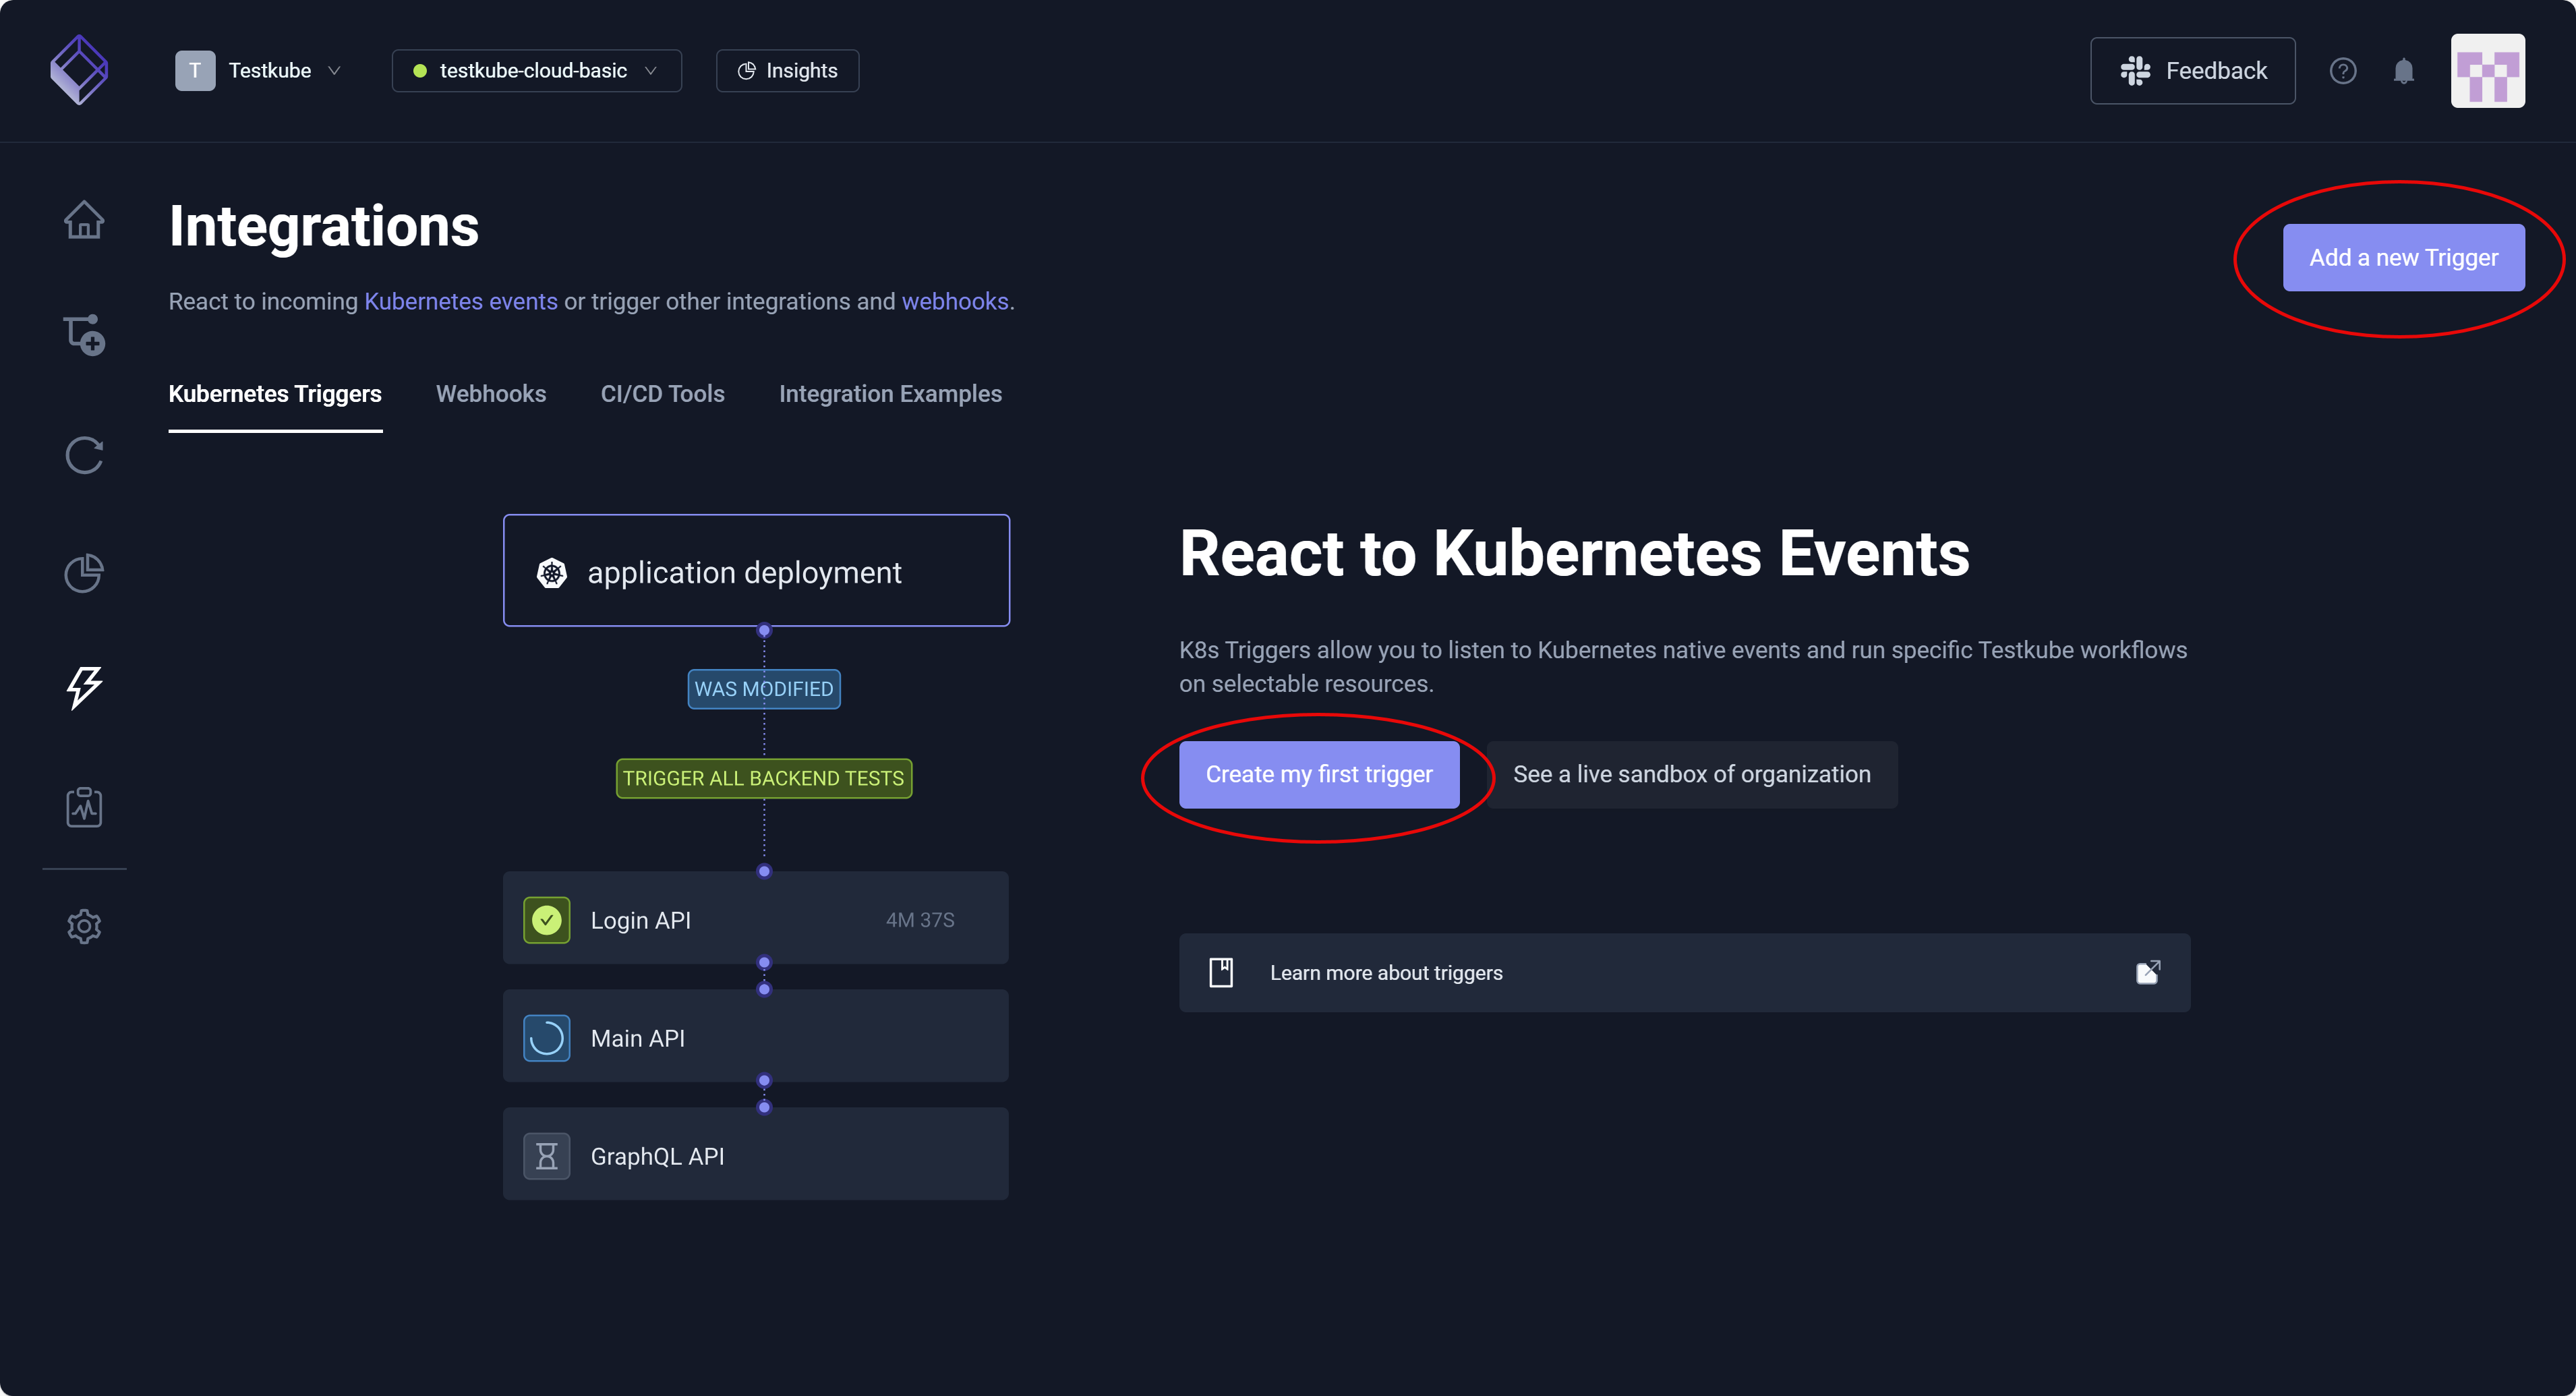This screenshot has height=1396, width=2576.
Task: Click the React to Kubernetes Events heading
Action: coord(1574,553)
